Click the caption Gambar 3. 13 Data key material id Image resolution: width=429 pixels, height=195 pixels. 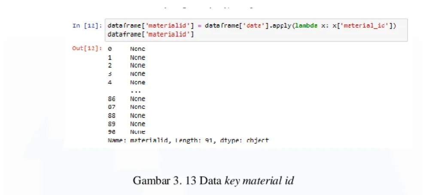tap(213, 181)
